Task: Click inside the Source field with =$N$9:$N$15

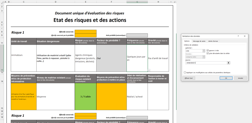Action: [x=206, y=63]
